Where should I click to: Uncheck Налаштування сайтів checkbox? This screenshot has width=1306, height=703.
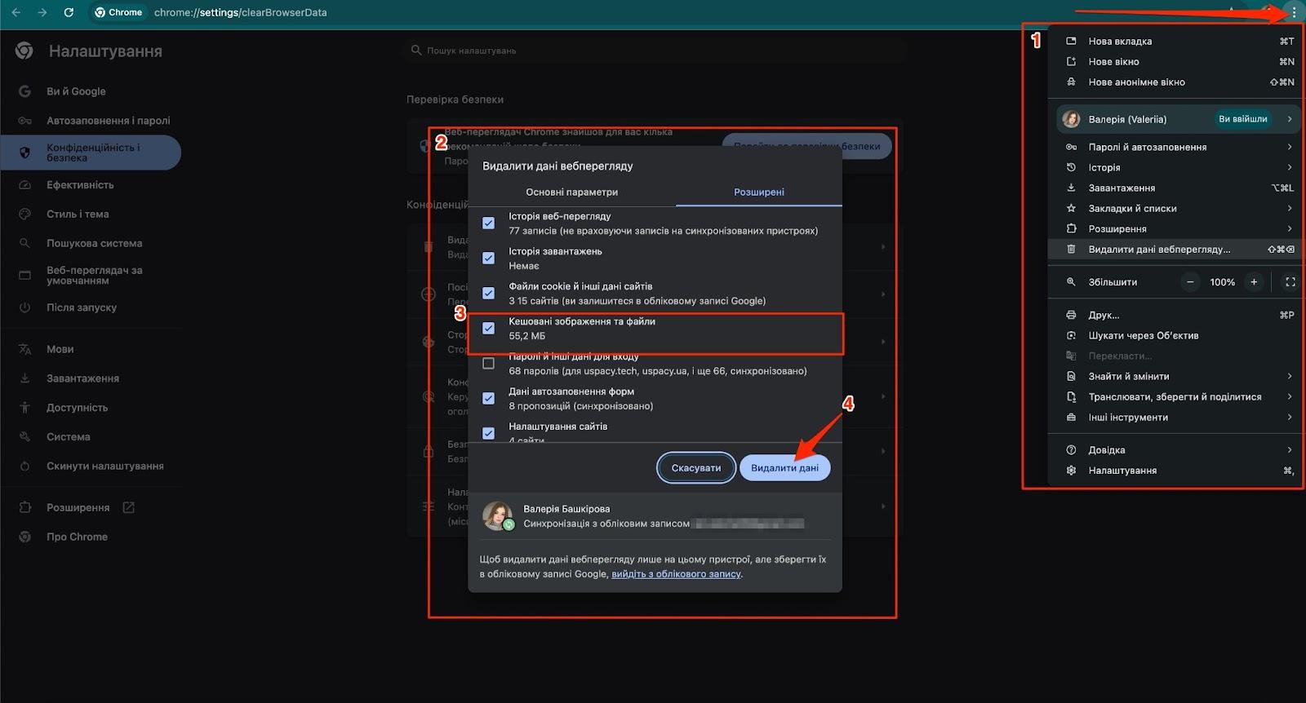(488, 434)
